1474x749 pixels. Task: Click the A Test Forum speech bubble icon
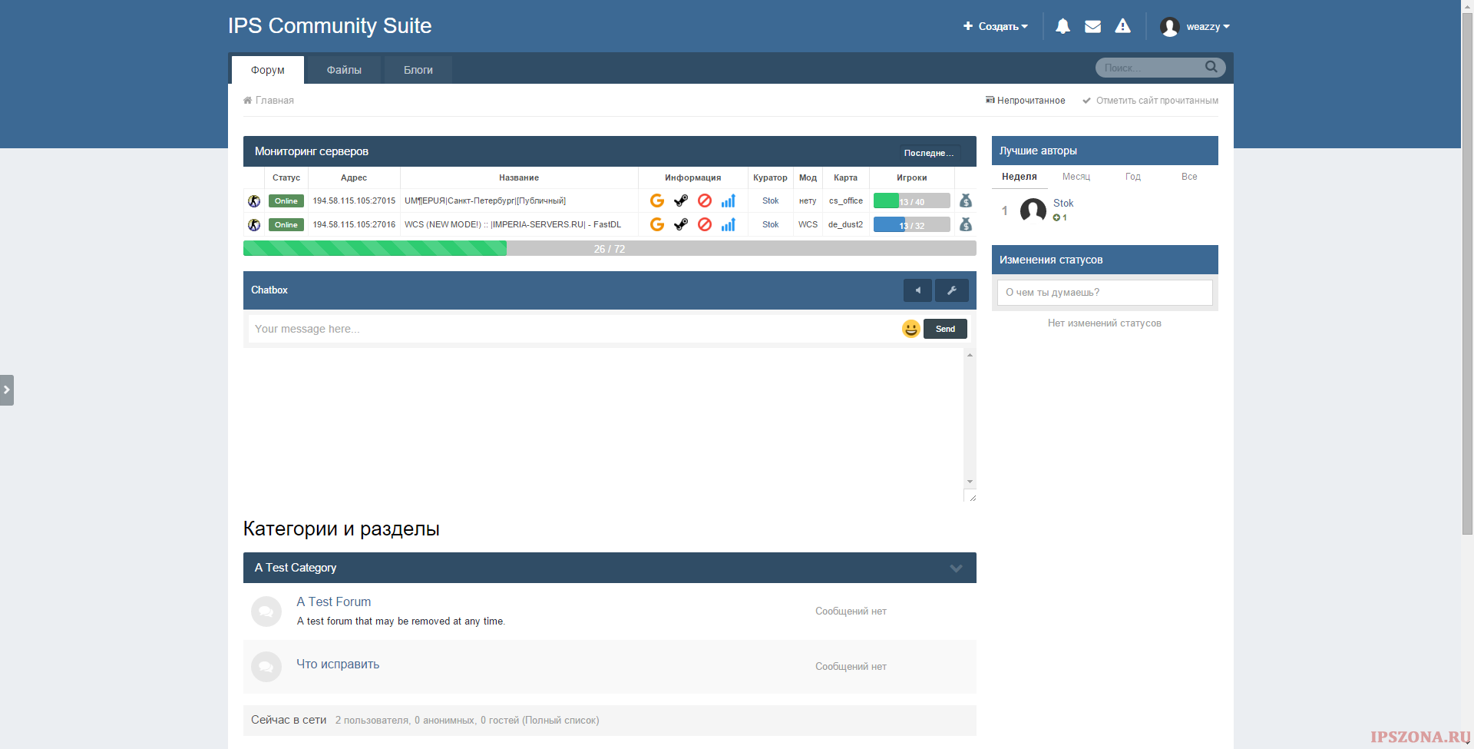[266, 611]
